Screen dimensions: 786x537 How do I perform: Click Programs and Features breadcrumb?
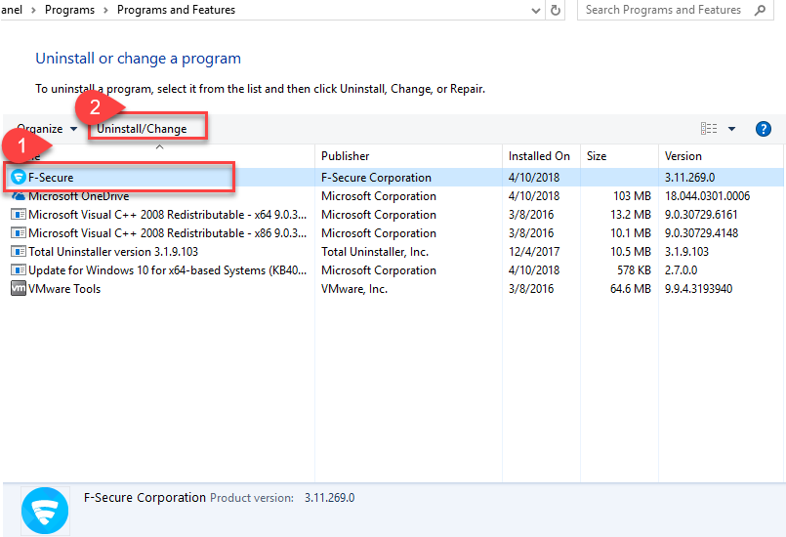pos(176,10)
